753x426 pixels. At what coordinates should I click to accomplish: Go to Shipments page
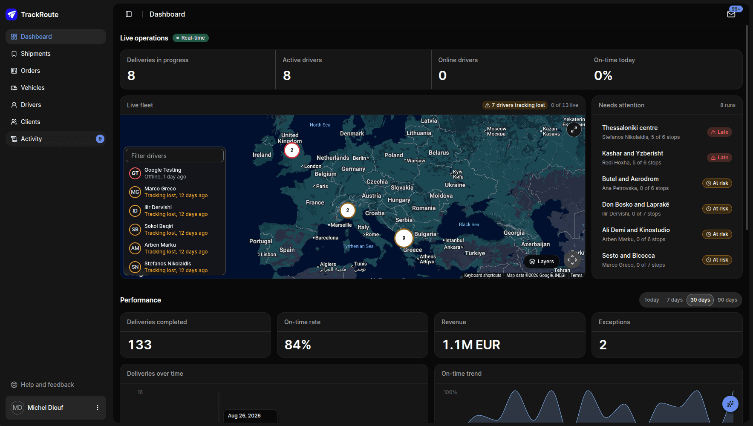pos(56,54)
